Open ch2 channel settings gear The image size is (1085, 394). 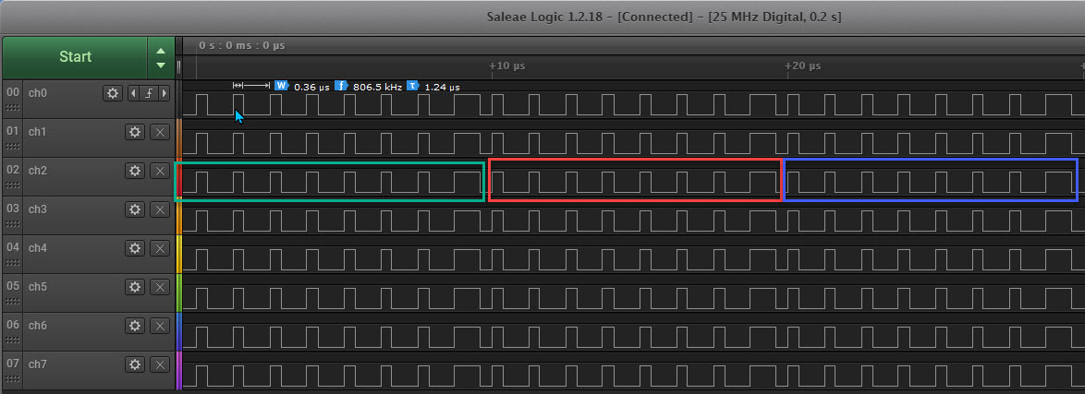click(135, 171)
